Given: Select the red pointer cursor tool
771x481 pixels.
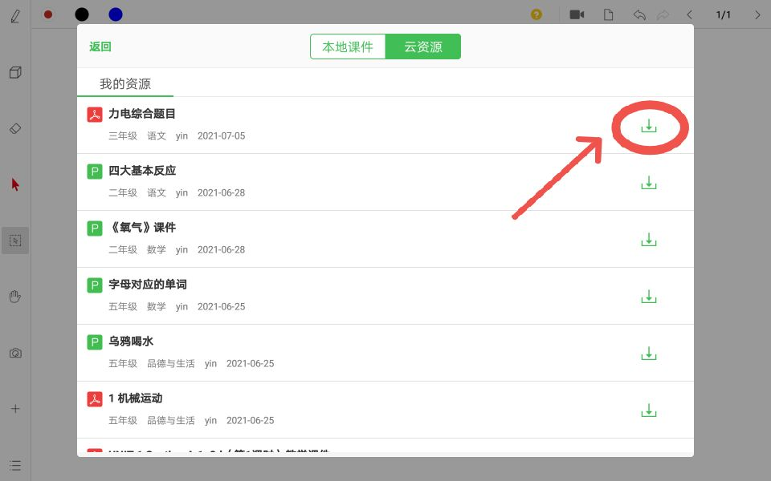Looking at the screenshot, I should coord(15,184).
